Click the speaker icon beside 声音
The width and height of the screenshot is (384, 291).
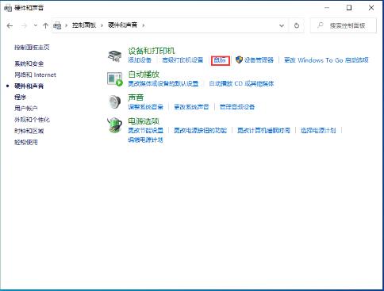tap(115, 101)
